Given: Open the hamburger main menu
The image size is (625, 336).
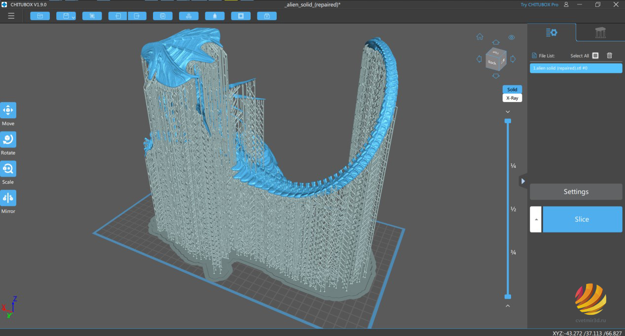Looking at the screenshot, I should pyautogui.click(x=11, y=16).
